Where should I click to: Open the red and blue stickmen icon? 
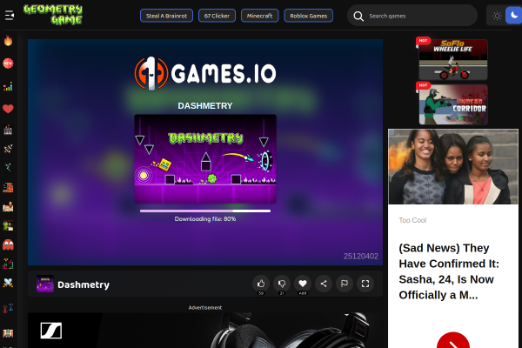[8, 308]
